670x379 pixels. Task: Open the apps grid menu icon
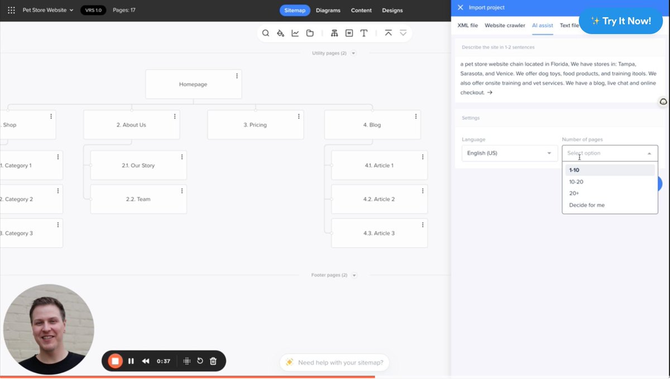(x=11, y=10)
